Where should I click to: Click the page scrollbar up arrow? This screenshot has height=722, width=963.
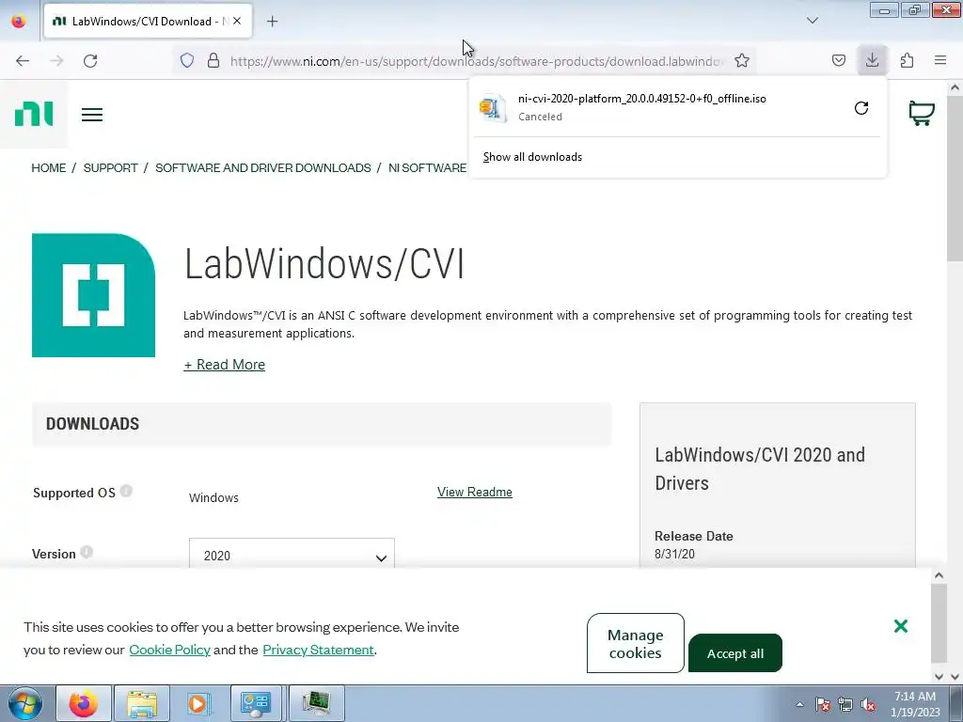[955, 87]
